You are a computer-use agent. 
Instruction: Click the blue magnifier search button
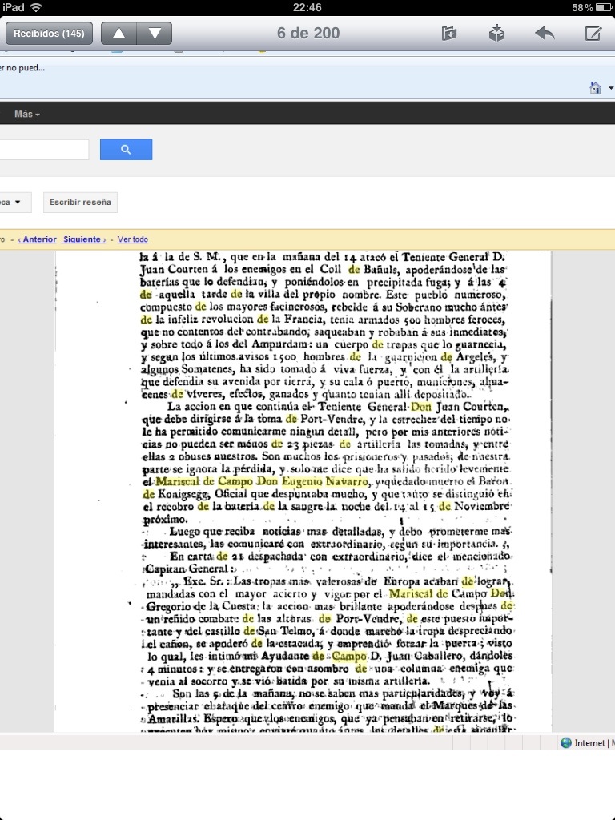point(126,150)
